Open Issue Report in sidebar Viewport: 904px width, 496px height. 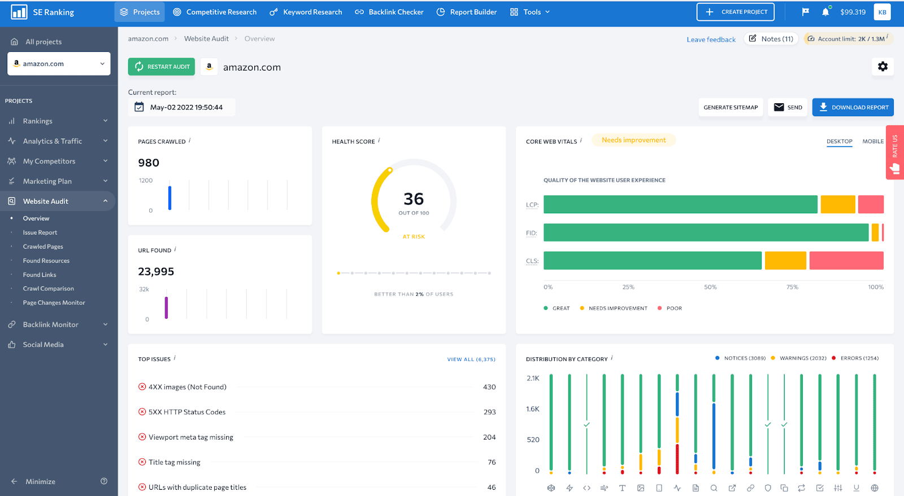(40, 232)
